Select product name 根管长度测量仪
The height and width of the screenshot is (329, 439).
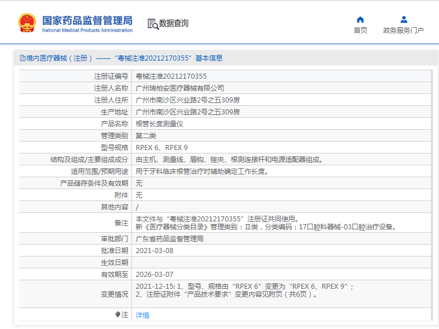click(x=159, y=124)
